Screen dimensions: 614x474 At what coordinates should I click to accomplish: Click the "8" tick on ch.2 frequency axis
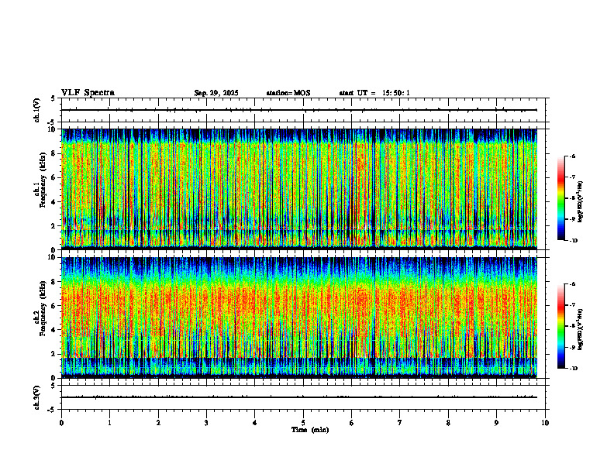[54, 282]
